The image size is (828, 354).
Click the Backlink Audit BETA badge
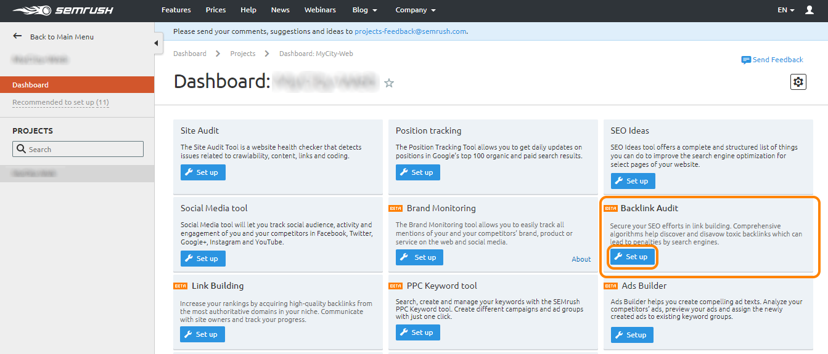tap(611, 208)
